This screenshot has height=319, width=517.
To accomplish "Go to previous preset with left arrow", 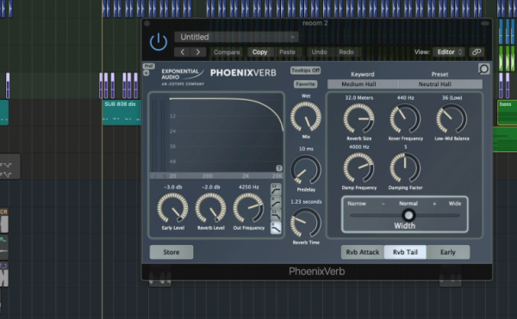I will [x=182, y=52].
